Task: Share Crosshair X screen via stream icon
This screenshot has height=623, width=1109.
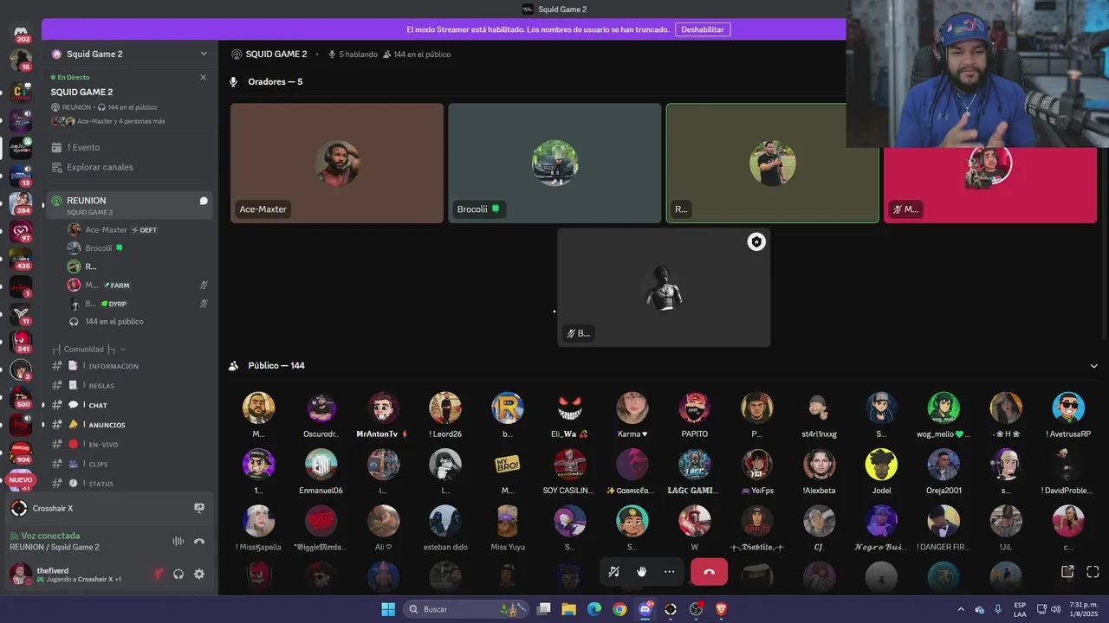Action: tap(199, 509)
